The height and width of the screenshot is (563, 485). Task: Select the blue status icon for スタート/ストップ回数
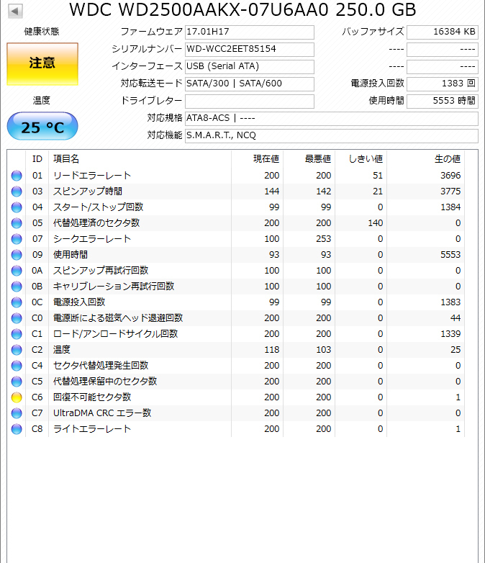17,207
